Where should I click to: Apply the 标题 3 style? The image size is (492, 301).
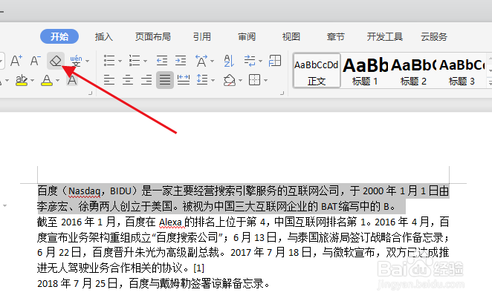coord(462,71)
